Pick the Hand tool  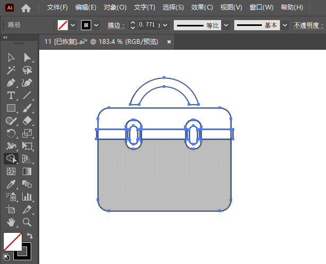(11, 222)
